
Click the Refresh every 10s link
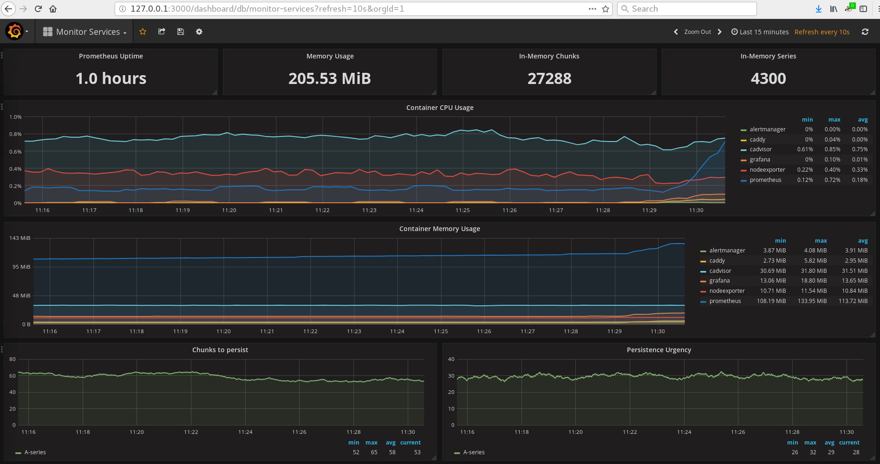click(821, 32)
